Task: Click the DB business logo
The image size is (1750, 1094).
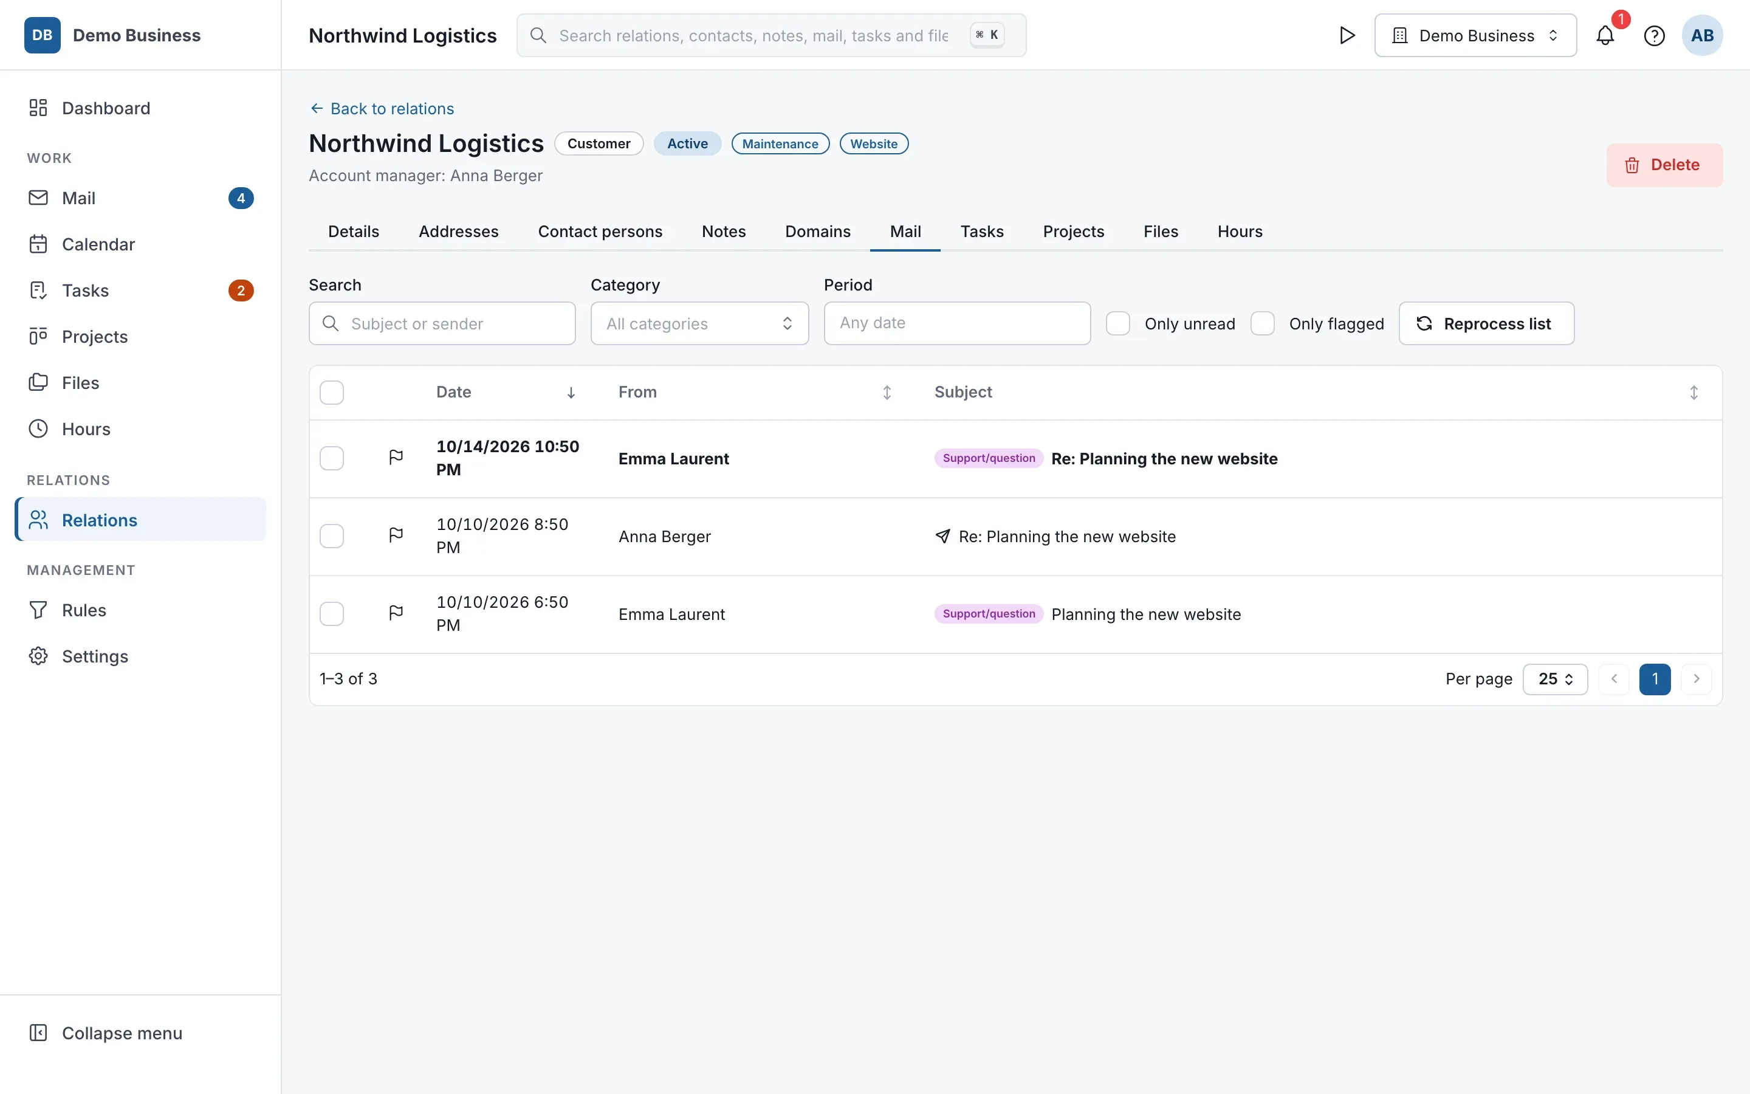Action: 42,35
